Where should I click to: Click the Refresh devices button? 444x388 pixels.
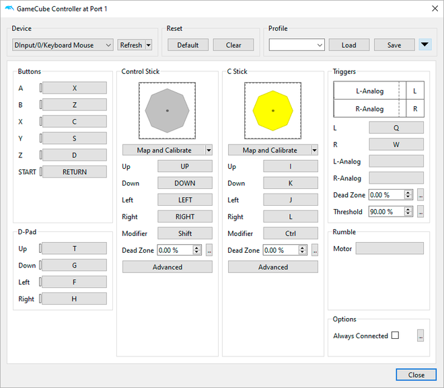tap(131, 45)
